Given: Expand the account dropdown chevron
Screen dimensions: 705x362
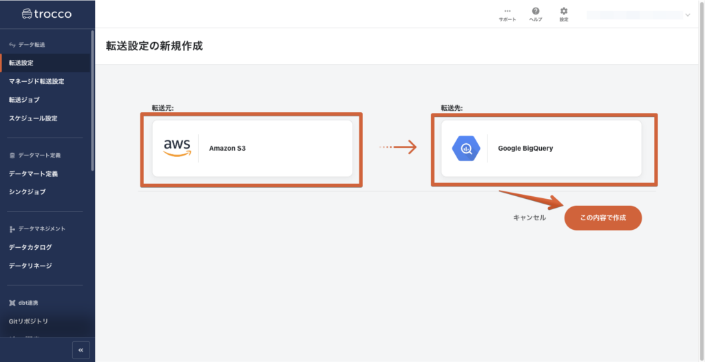Looking at the screenshot, I should click(x=688, y=14).
